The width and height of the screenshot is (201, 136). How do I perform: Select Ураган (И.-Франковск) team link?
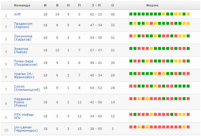click(24, 75)
